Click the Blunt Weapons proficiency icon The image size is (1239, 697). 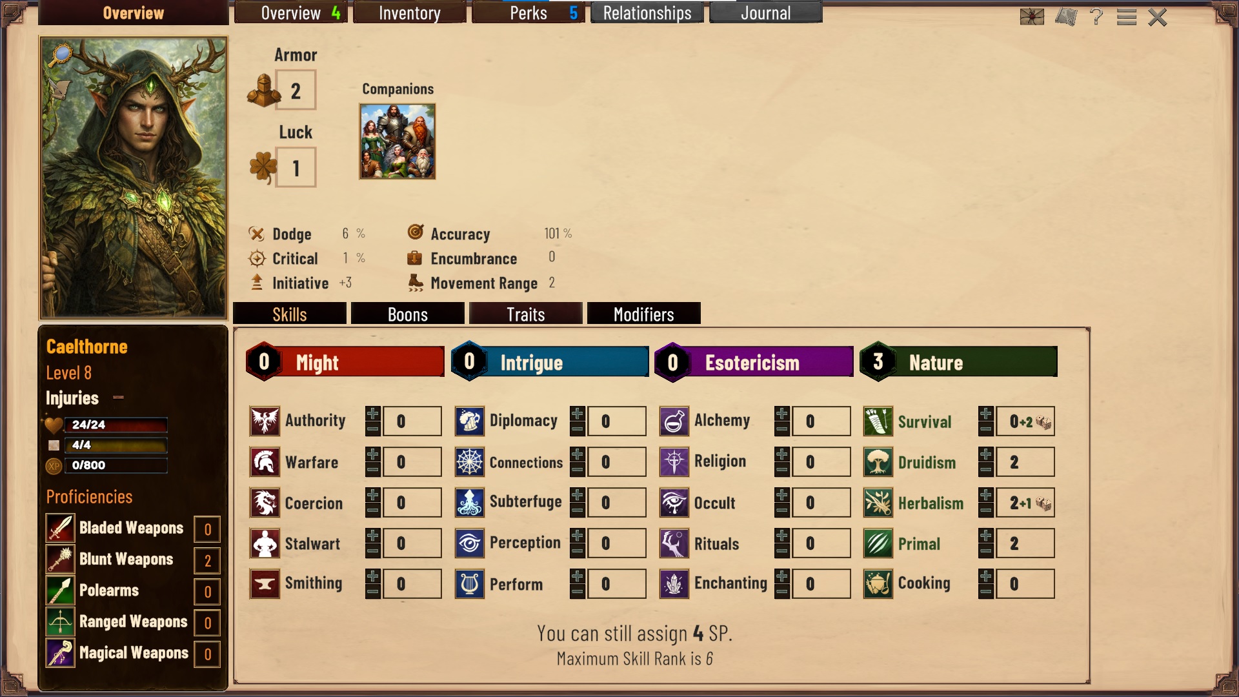(60, 560)
